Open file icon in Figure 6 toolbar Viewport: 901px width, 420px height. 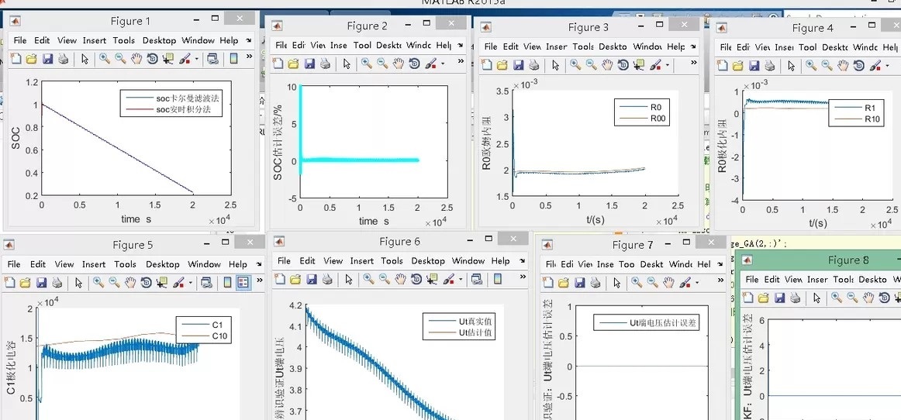295,279
